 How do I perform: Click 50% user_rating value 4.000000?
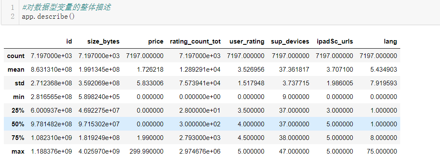pos(251,124)
